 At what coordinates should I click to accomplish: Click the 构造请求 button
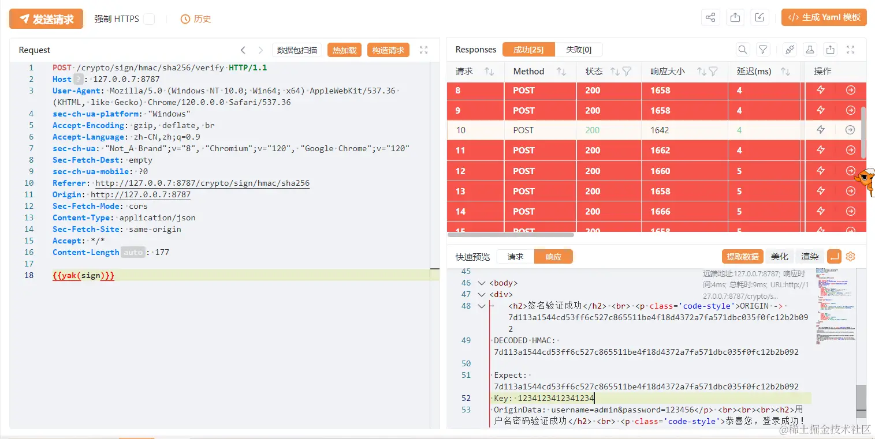pos(388,50)
